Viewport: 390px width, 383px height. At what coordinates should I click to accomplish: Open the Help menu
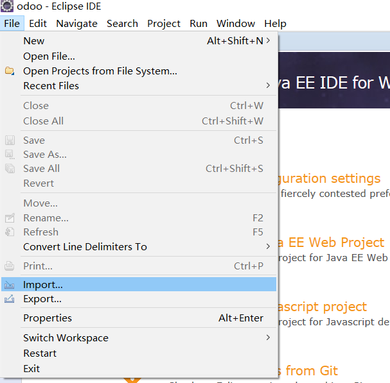pos(275,23)
